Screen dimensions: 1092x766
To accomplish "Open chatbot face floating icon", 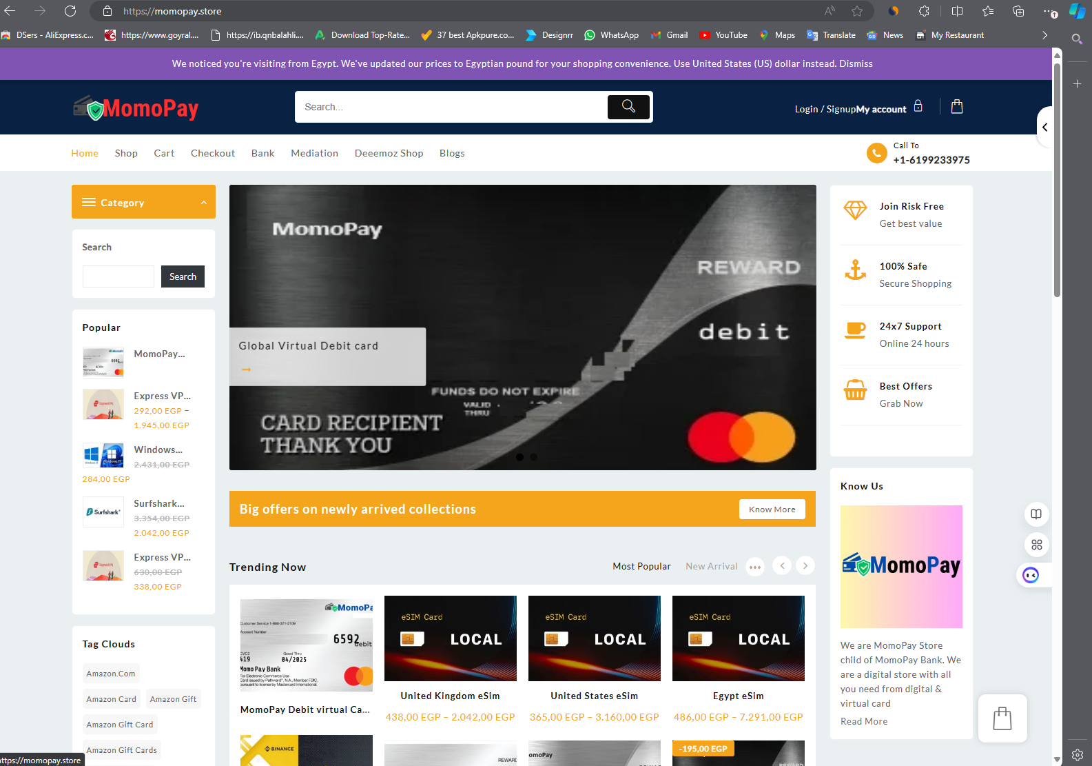I will 1031,575.
